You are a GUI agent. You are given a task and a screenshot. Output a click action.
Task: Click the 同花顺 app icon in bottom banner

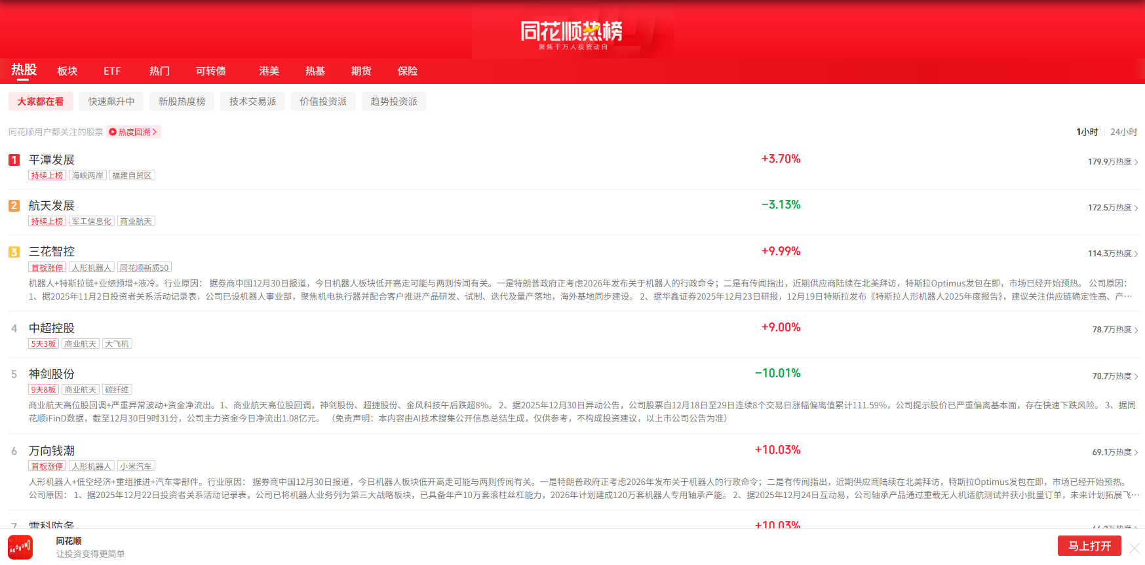tap(20, 547)
